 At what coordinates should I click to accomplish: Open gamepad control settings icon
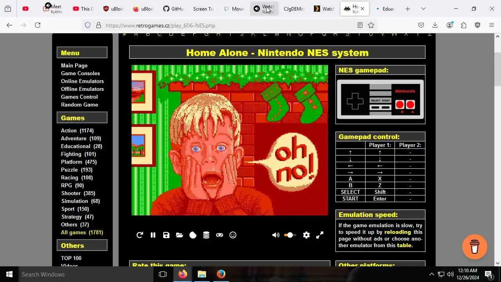point(220,235)
